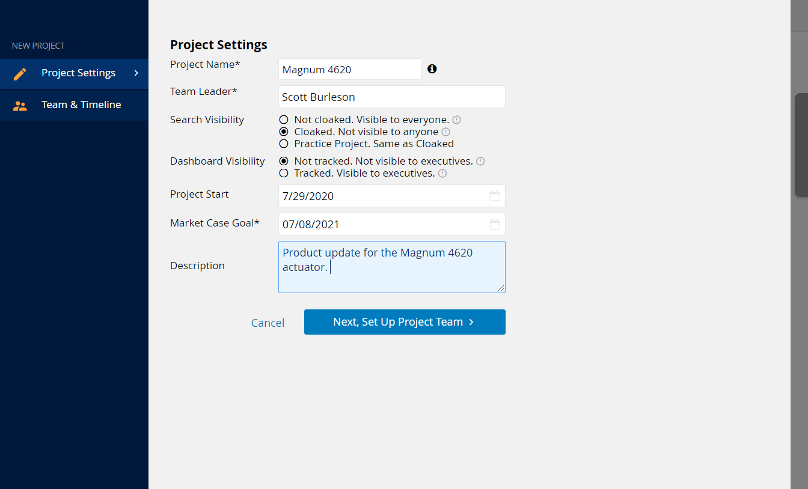The width and height of the screenshot is (808, 489).
Task: Click the hint icon after 'Visible to everyone'
Action: tap(456, 120)
